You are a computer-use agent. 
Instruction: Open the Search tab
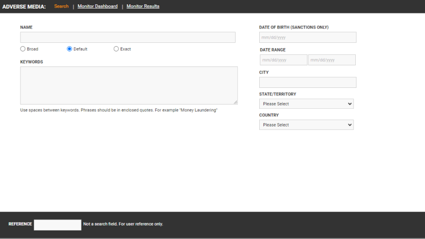click(61, 6)
